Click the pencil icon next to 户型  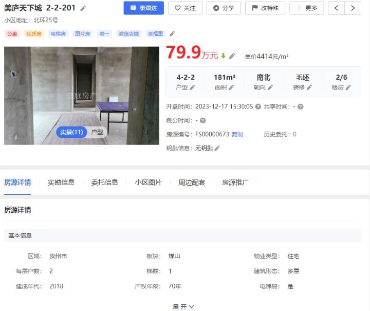(193, 87)
